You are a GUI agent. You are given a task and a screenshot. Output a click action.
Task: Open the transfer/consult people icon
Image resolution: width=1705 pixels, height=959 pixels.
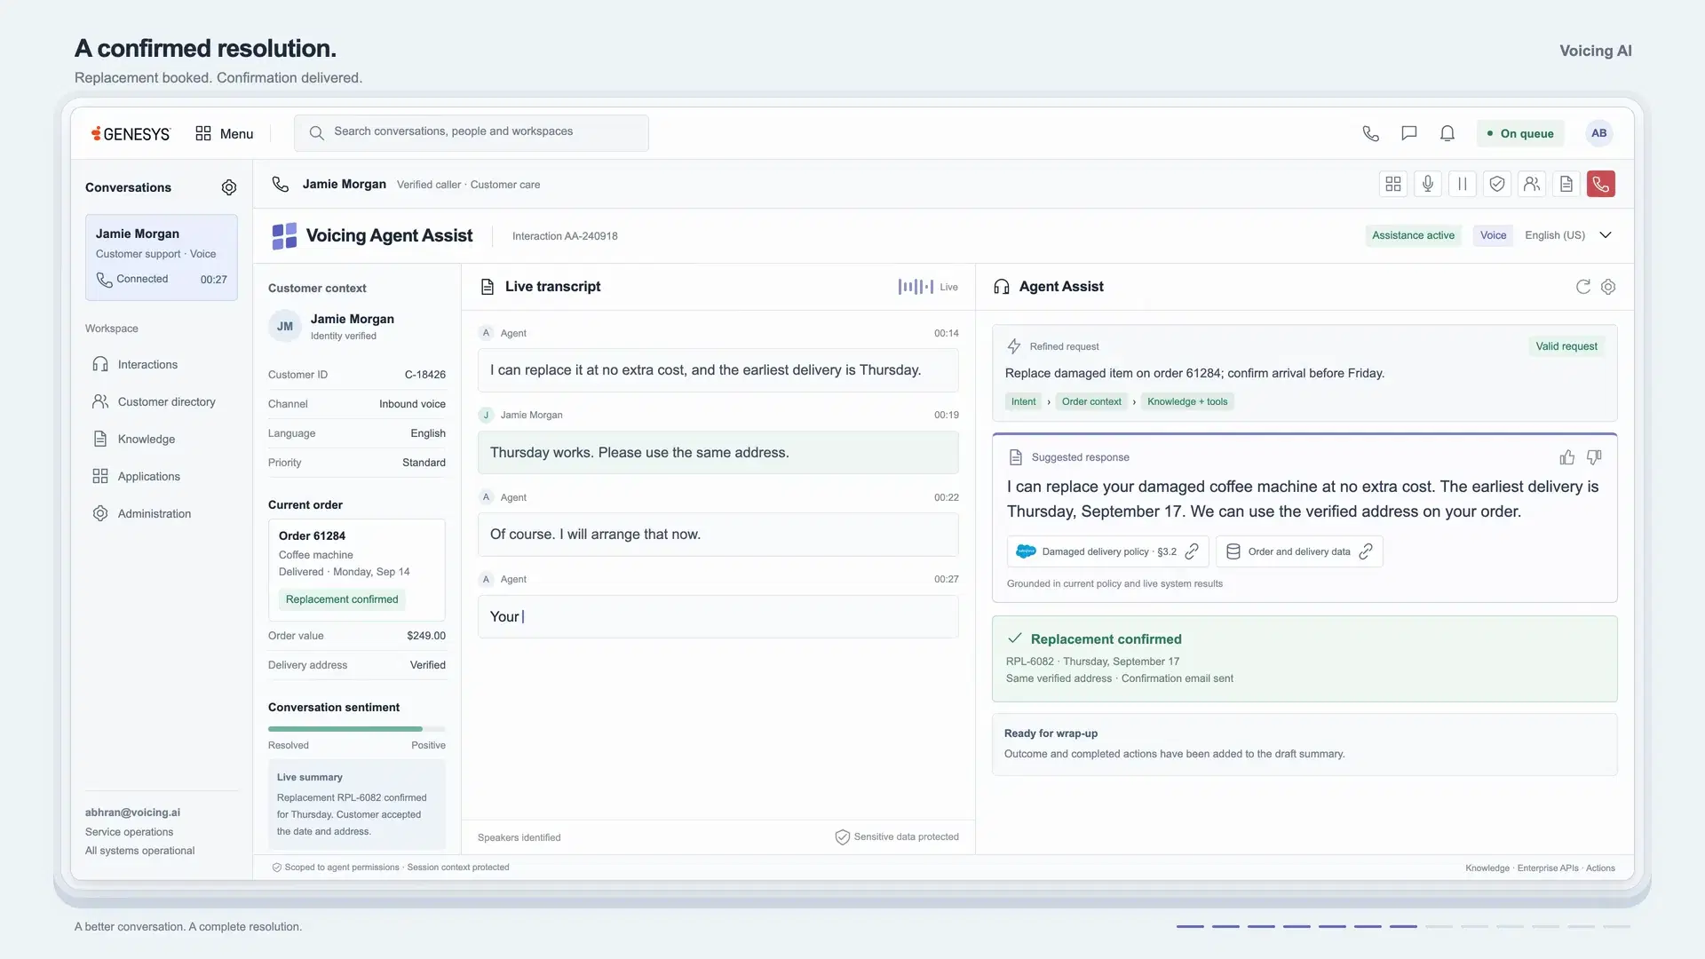point(1531,184)
